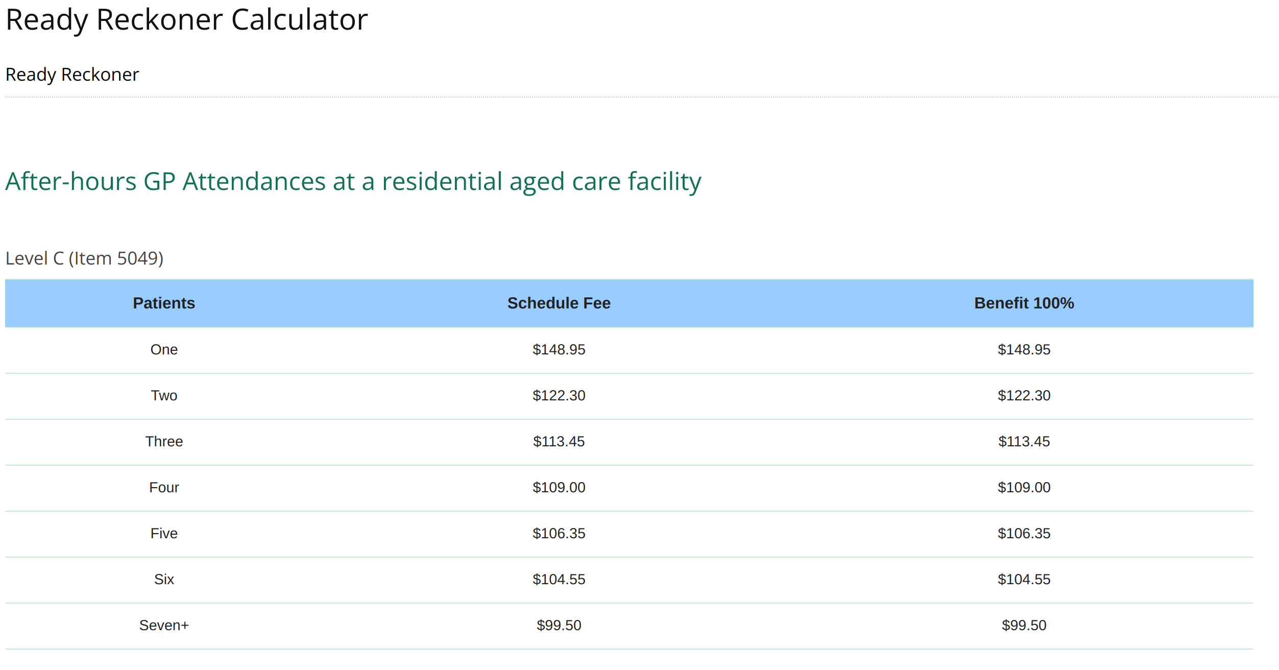Select the Five patients row label
The height and width of the screenshot is (670, 1279).
[164, 534]
